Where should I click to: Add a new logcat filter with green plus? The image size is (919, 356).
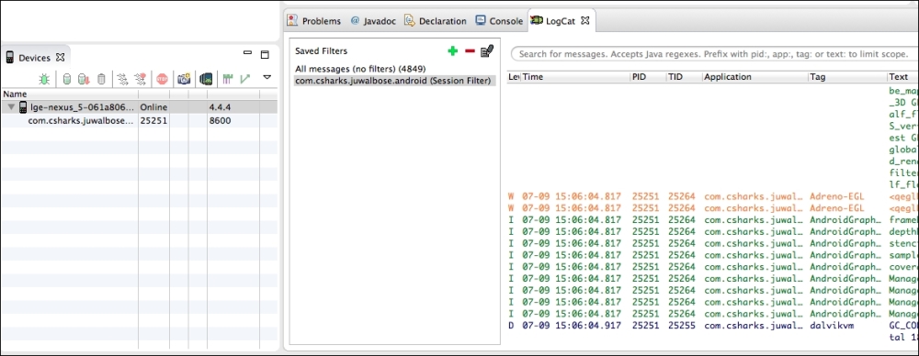pos(452,51)
